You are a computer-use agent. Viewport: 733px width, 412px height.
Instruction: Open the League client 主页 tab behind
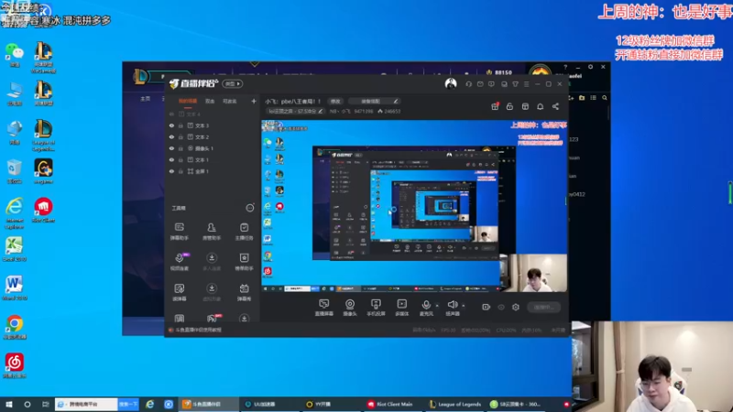pos(146,99)
